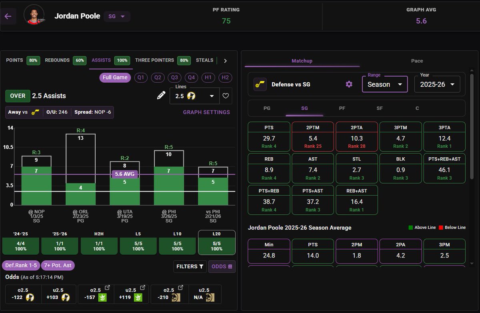Switch to H2 half filter

pyautogui.click(x=225, y=77)
